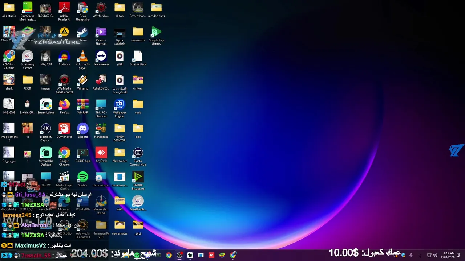The height and width of the screenshot is (261, 465).
Task: Open the taskbar microphone tray icon
Action: click(x=411, y=255)
